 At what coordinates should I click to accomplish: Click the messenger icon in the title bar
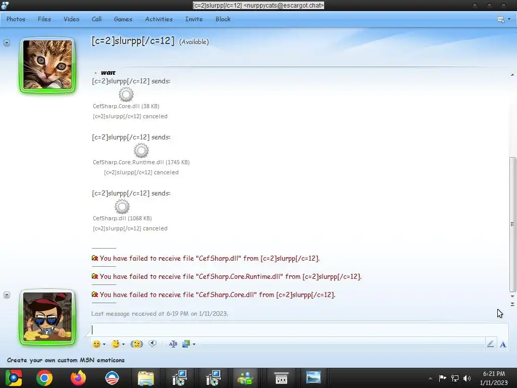click(x=5, y=5)
